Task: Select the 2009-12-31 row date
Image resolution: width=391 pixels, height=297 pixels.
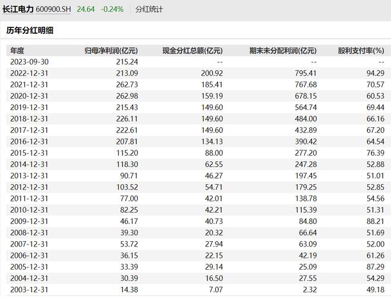Action: (29, 221)
